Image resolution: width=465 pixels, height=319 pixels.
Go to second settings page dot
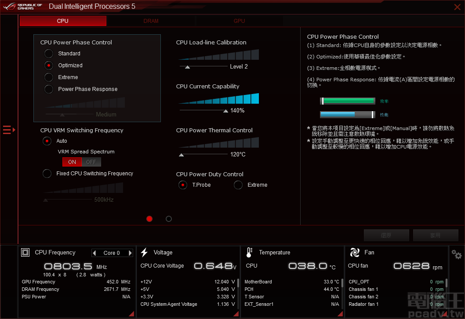click(x=169, y=219)
